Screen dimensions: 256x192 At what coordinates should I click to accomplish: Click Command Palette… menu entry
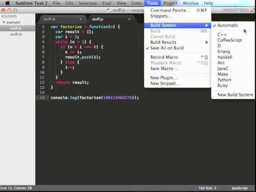click(170, 10)
